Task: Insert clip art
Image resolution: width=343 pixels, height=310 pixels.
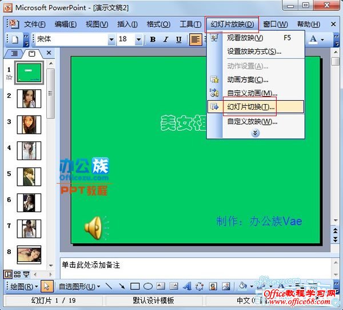Action: (213, 286)
